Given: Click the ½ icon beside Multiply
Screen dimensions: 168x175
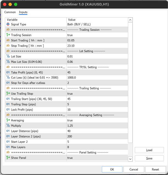Looking at the screenshot, I should pyautogui.click(x=8, y=126).
